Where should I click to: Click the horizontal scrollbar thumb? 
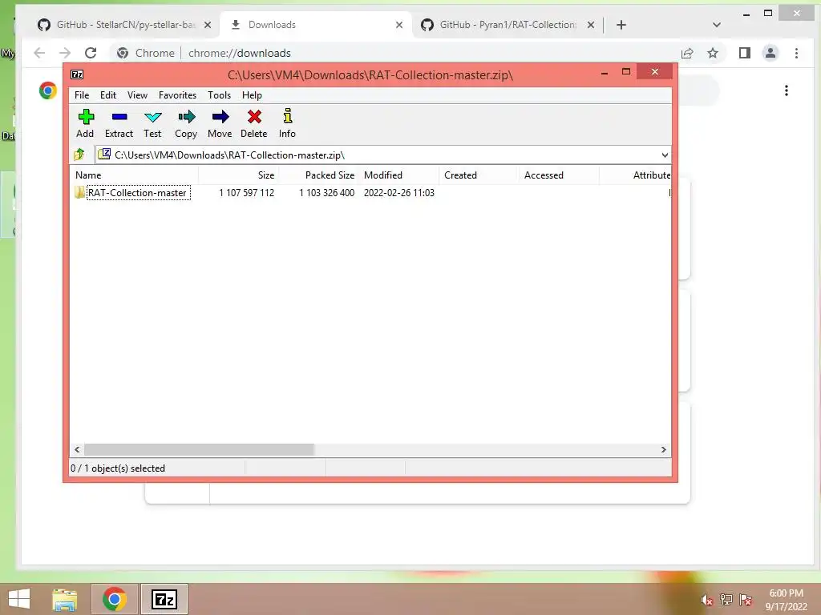click(199, 450)
